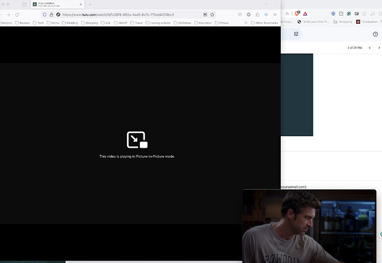Image resolution: width=382 pixels, height=263 pixels.
Task: Click RSS feed icon in Brave address bar
Action: (287, 14)
